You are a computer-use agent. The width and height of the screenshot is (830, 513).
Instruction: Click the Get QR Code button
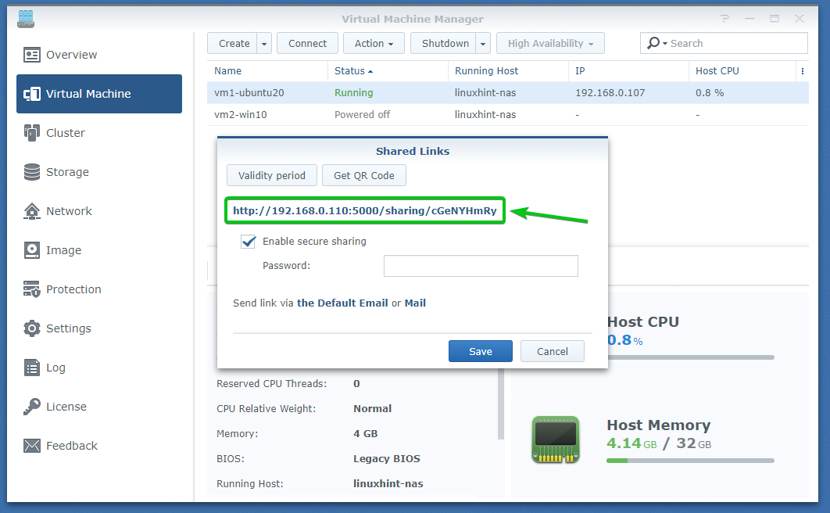click(x=363, y=175)
